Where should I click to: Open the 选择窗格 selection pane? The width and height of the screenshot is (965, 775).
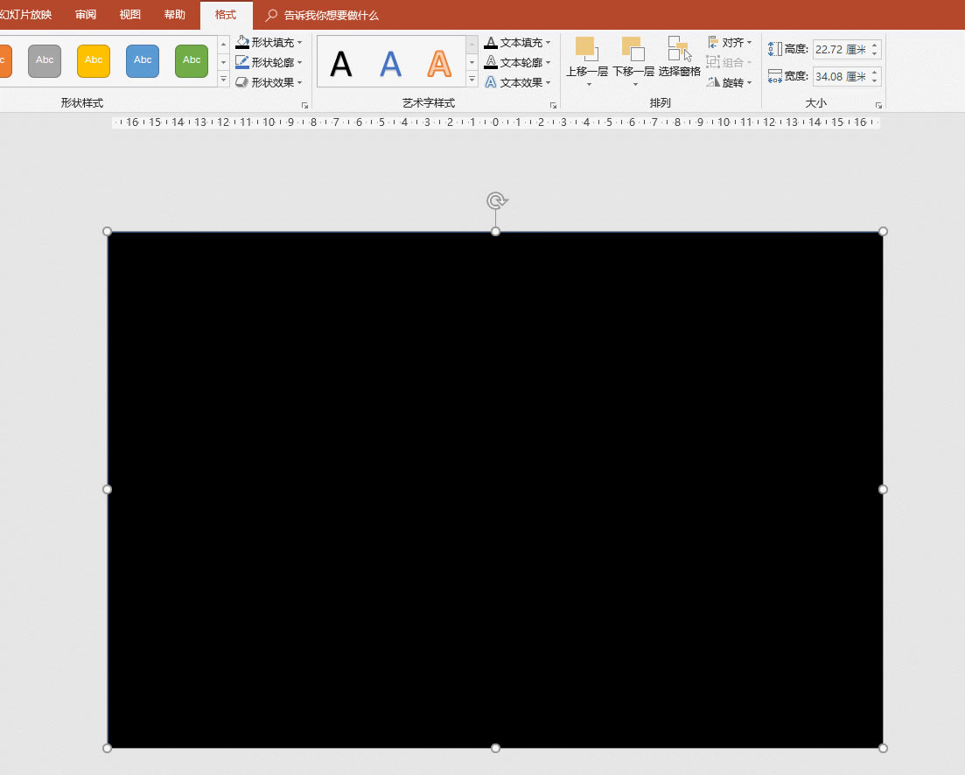(x=680, y=56)
